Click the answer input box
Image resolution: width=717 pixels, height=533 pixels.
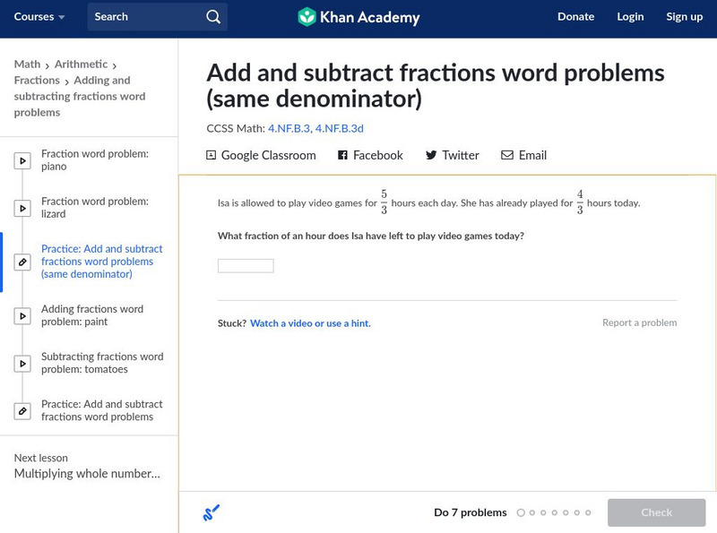pyautogui.click(x=246, y=266)
